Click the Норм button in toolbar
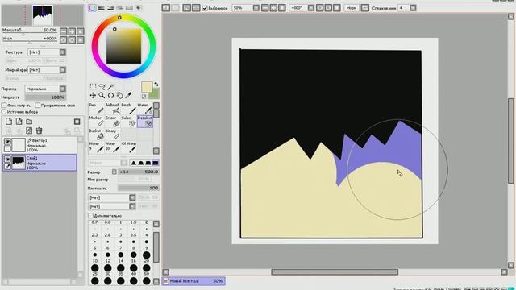This screenshot has width=516, height=290. (x=352, y=7)
